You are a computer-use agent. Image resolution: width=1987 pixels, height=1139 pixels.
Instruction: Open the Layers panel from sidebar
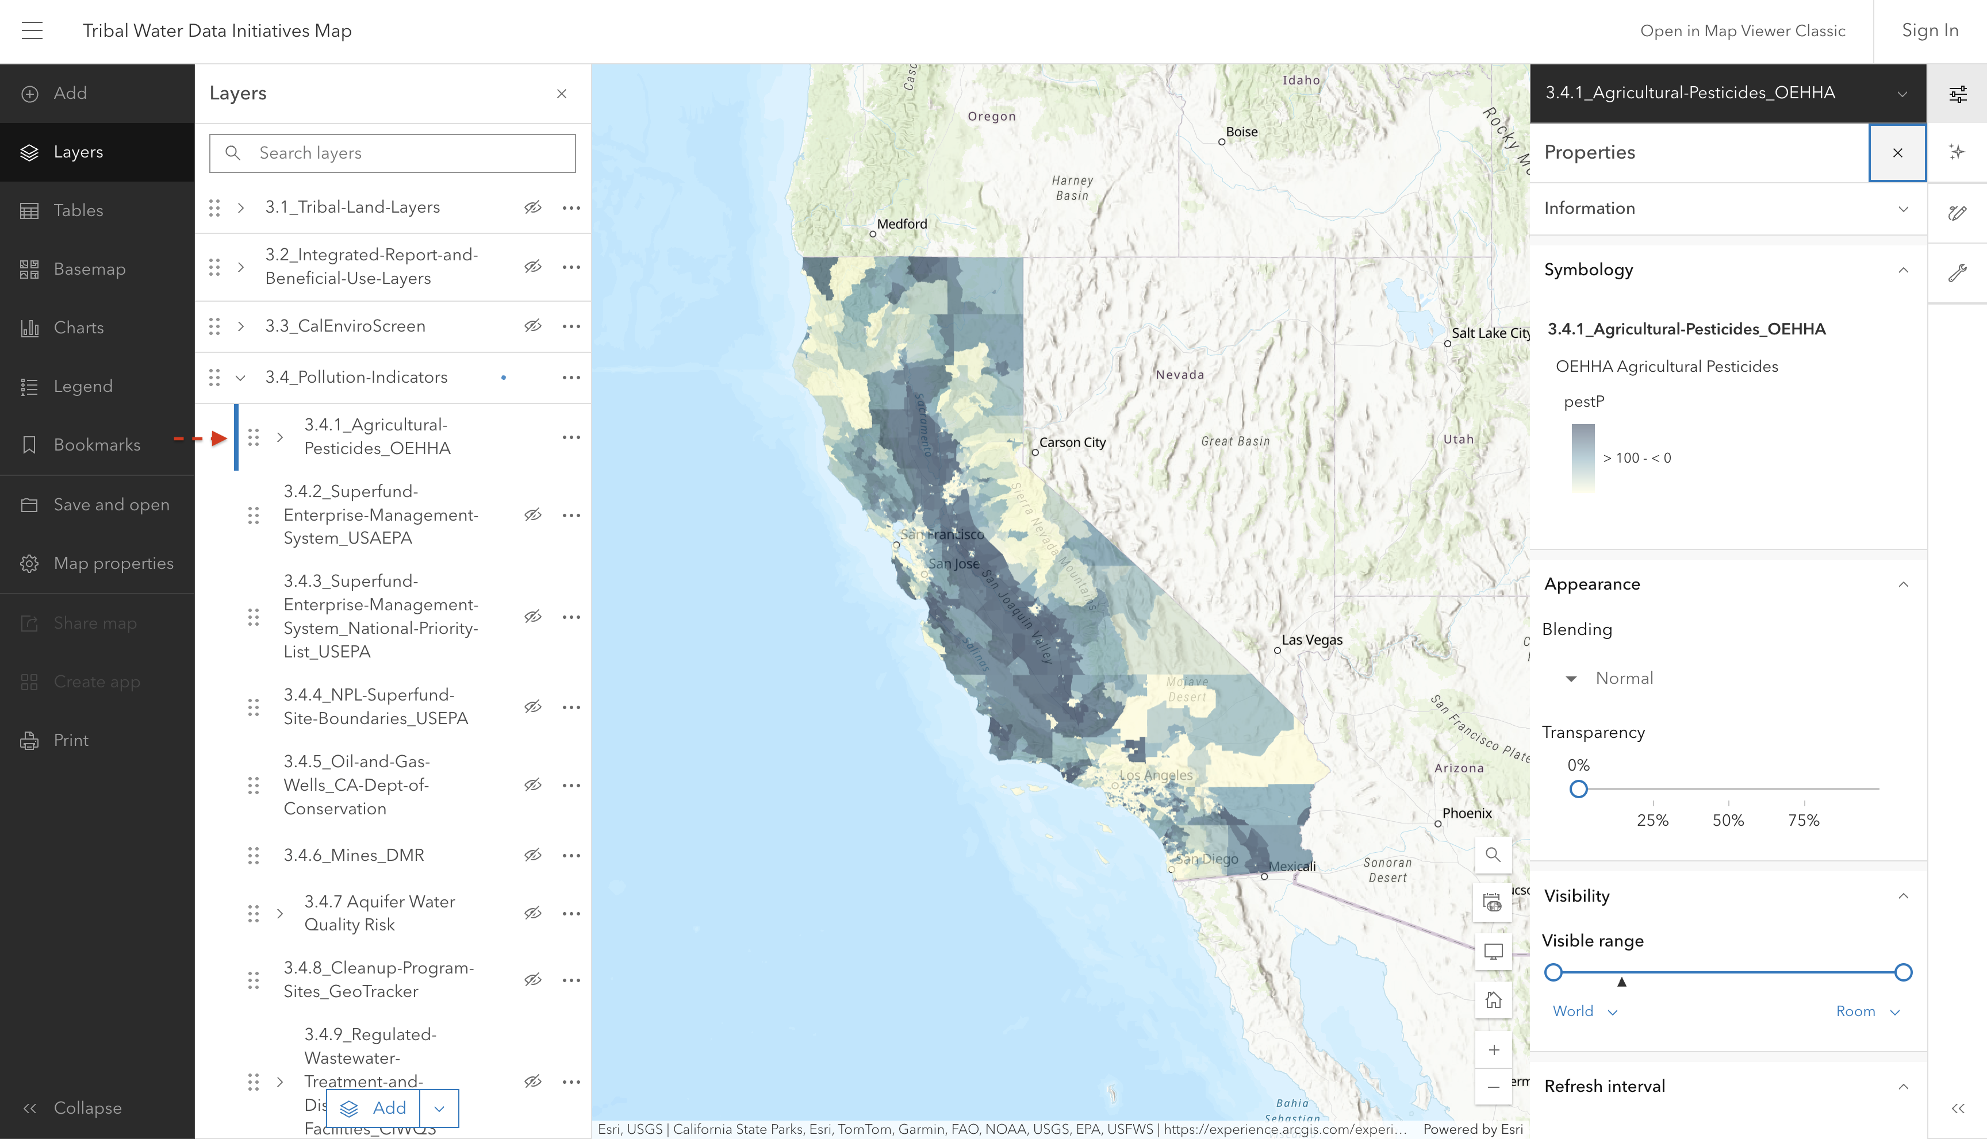[97, 152]
